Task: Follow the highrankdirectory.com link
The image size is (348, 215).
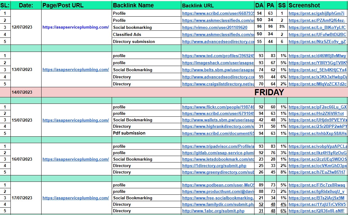Action: click(218, 126)
